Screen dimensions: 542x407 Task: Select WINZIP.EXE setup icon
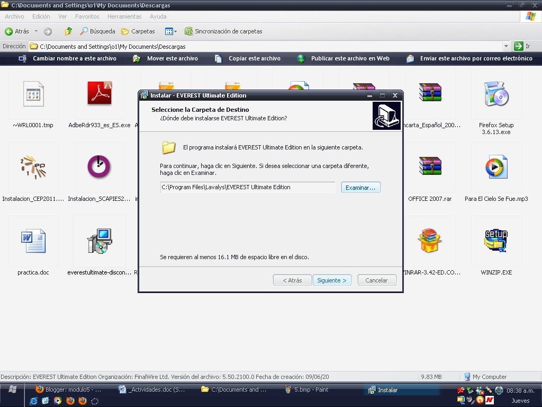click(496, 240)
